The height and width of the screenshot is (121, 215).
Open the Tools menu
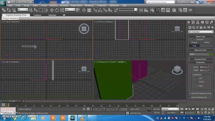click(18, 5)
